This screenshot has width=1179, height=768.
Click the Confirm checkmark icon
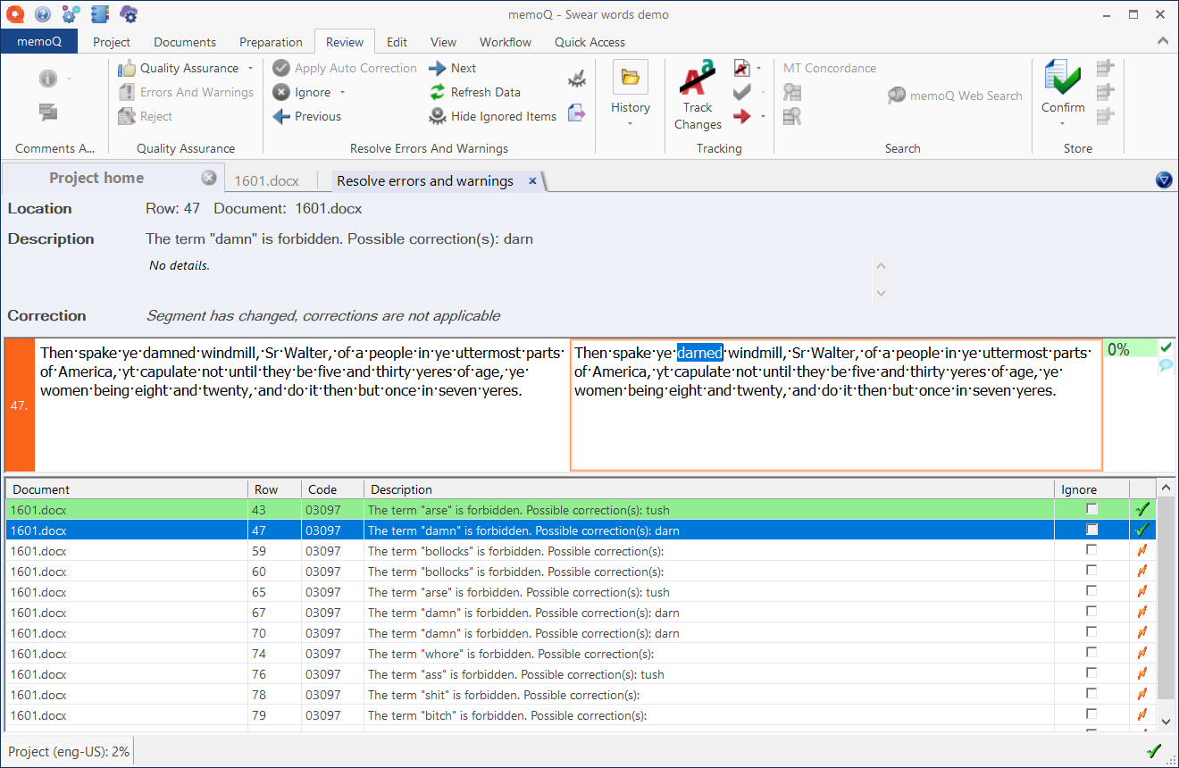[1062, 77]
